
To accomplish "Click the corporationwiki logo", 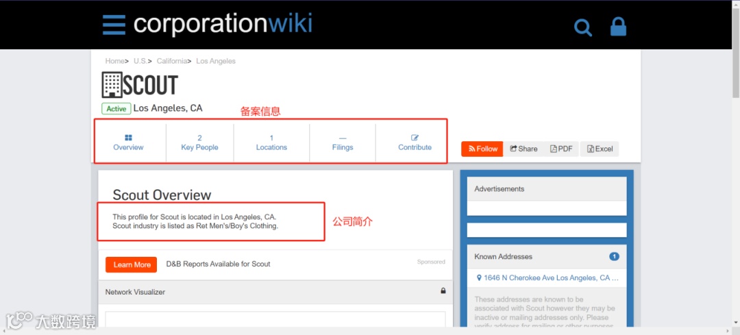I will (223, 23).
